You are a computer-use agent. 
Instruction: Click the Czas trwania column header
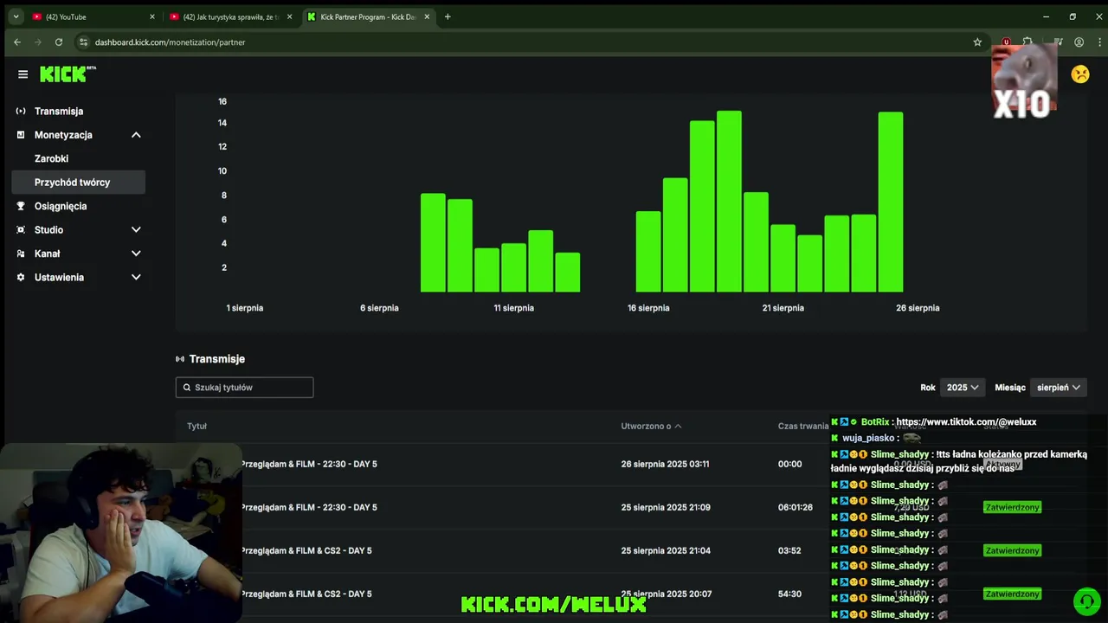point(803,426)
